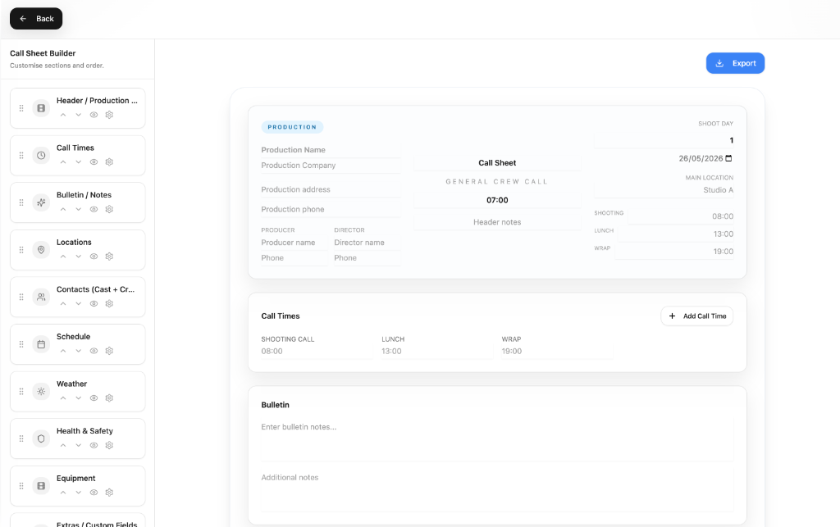Viewport: 840px width, 527px height.
Task: Click the drag handle on Locations section
Action: (21, 250)
